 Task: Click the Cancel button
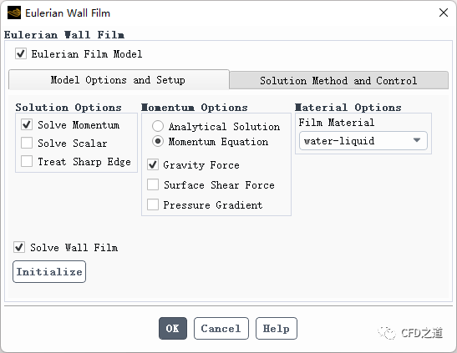click(x=221, y=328)
